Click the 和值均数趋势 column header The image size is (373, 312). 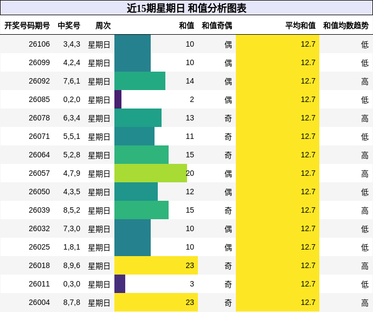(346, 26)
